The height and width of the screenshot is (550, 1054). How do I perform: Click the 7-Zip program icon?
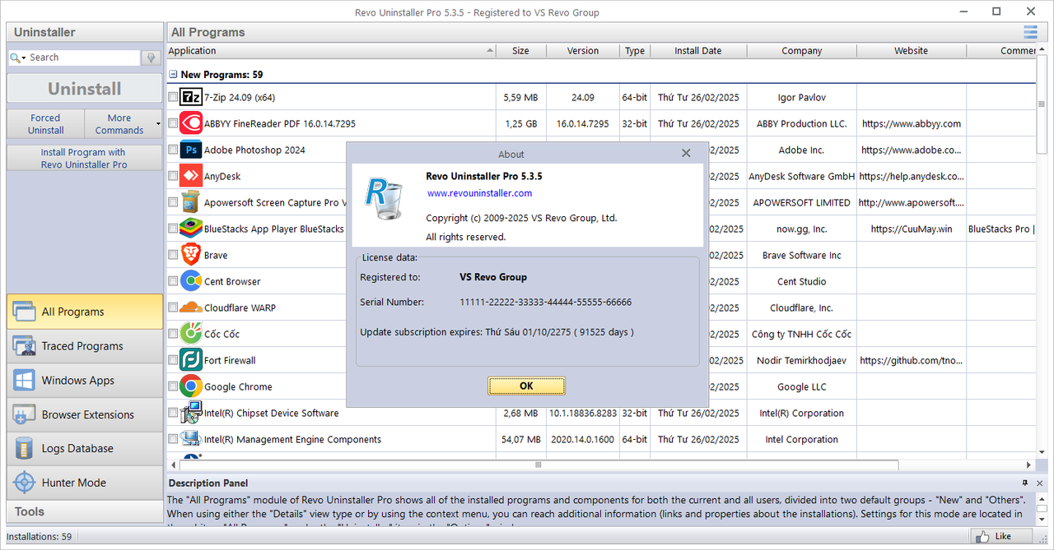click(x=190, y=97)
